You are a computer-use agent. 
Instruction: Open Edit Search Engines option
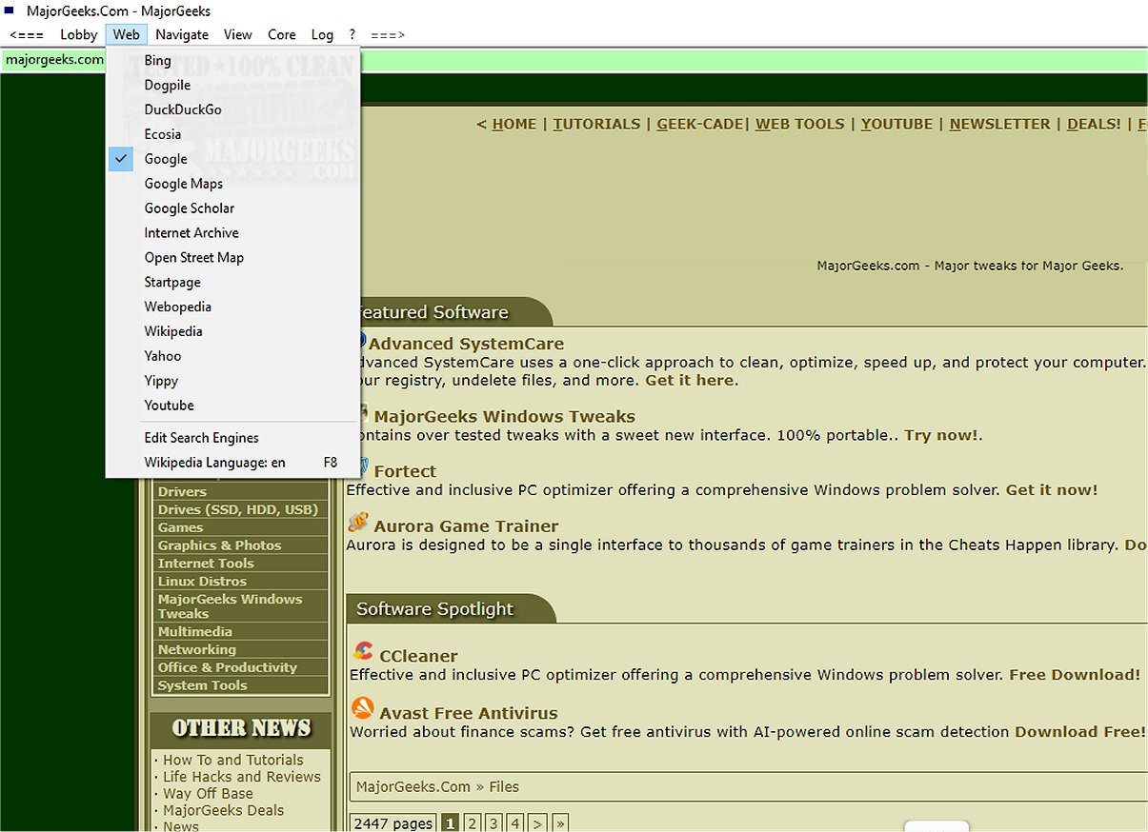pyautogui.click(x=233, y=438)
